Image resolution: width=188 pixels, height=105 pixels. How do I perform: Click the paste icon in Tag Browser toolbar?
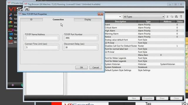click(x=176, y=17)
